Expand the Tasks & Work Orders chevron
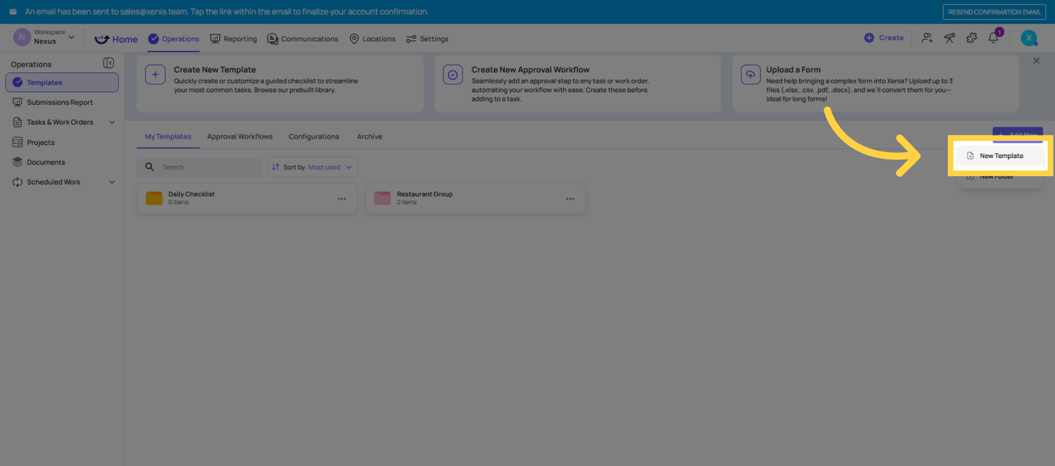The width and height of the screenshot is (1055, 466). click(112, 122)
